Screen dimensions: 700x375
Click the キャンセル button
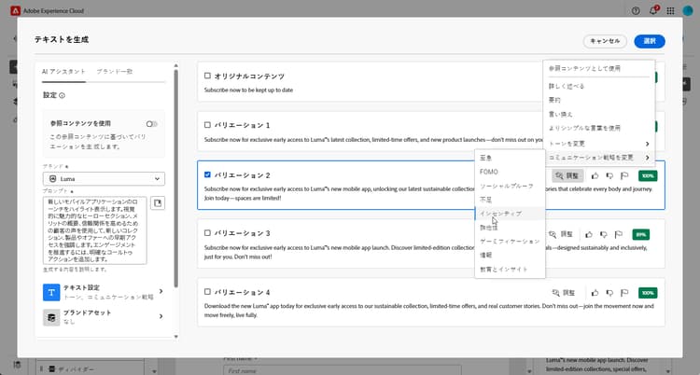point(605,41)
